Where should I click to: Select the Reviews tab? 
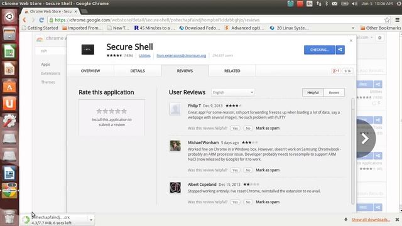tap(185, 71)
